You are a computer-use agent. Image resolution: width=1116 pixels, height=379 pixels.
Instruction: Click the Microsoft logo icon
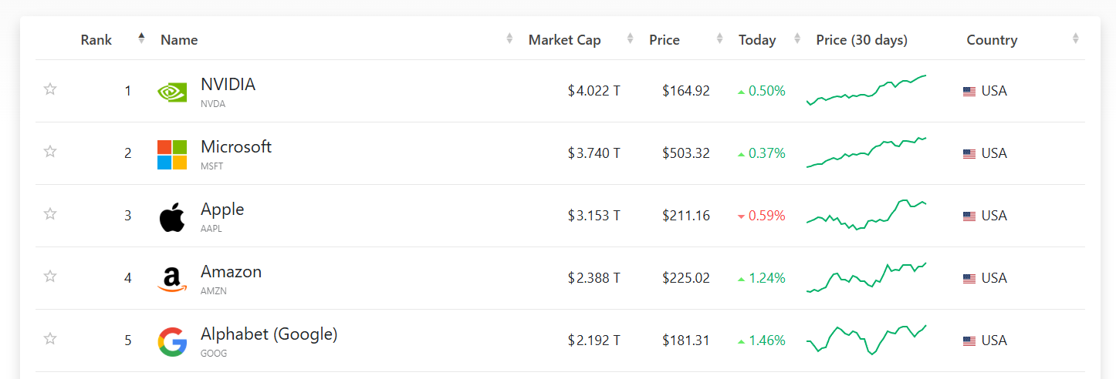pos(172,154)
